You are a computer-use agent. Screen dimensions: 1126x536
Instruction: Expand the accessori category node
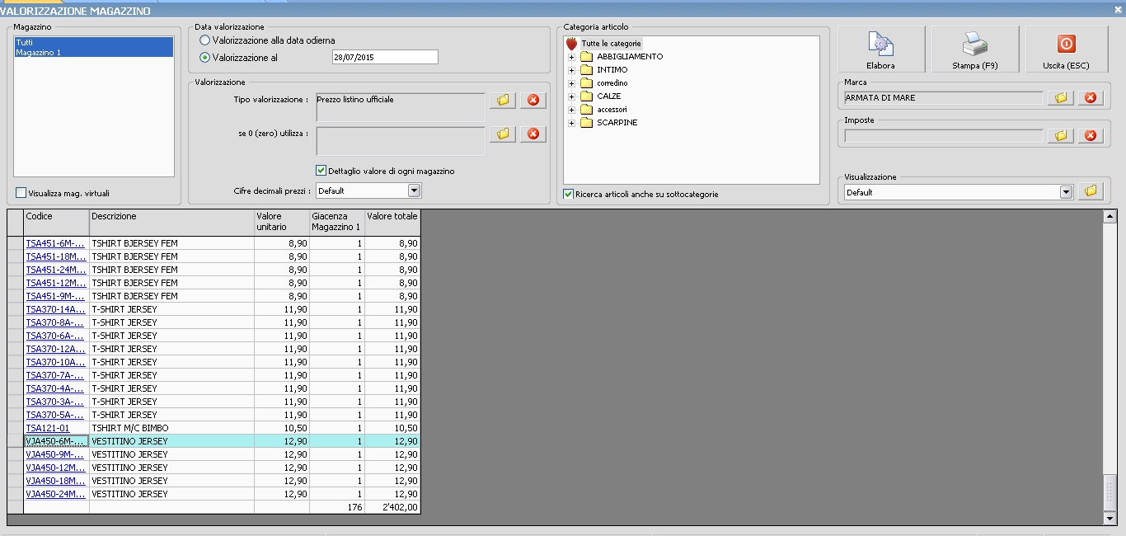[x=571, y=110]
